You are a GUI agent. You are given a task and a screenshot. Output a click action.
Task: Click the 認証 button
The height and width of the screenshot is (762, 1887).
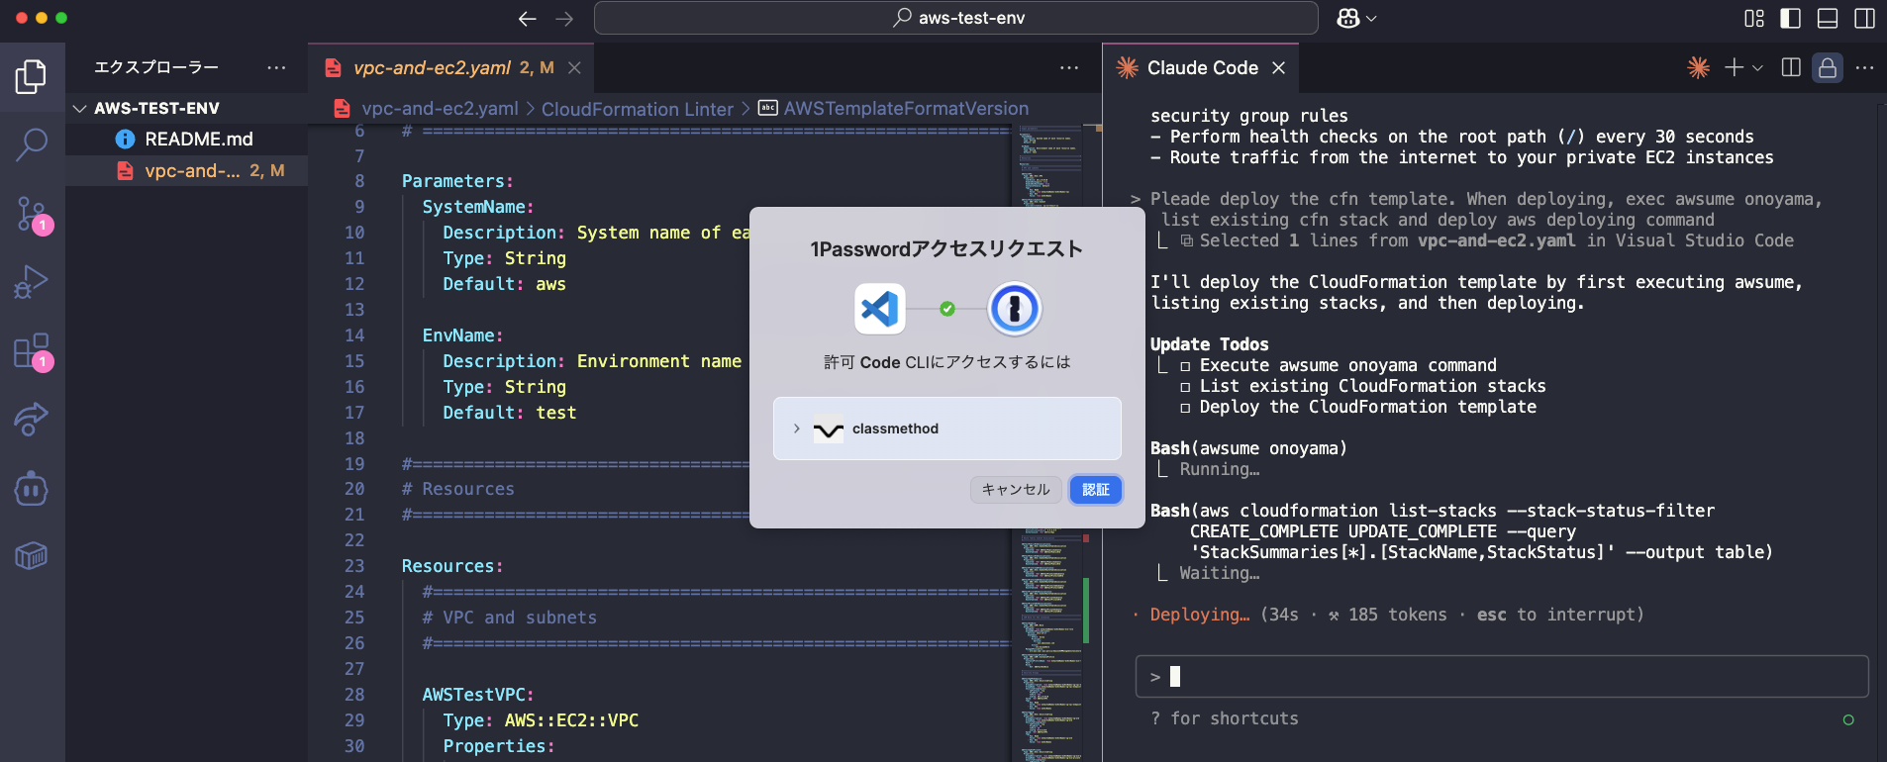1096,489
